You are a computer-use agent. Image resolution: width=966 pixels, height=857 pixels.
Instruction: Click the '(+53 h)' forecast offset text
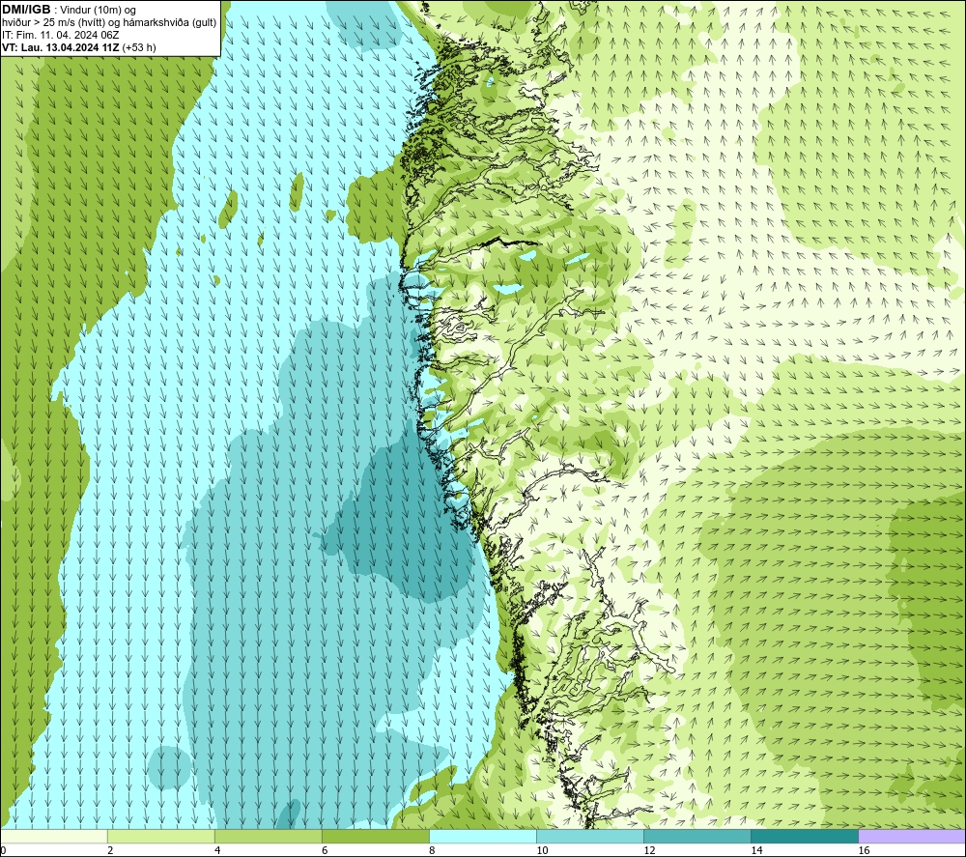(139, 47)
